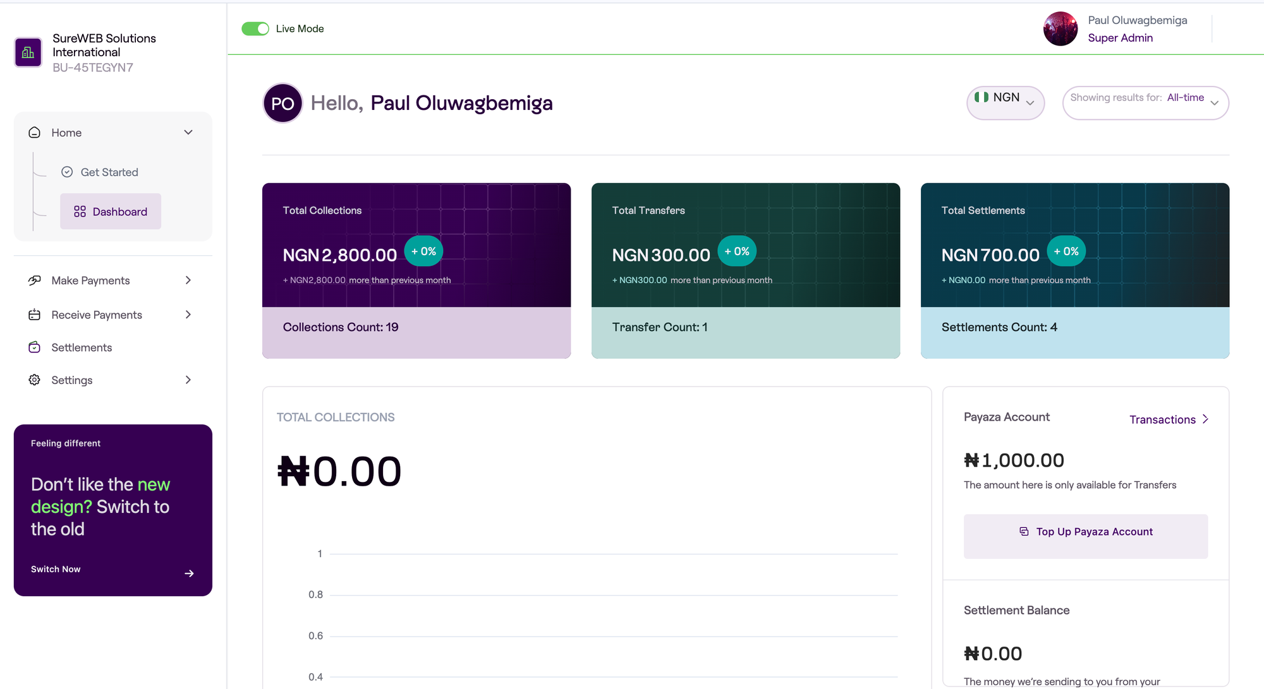Expand the Make Payments submenu arrow

point(188,280)
